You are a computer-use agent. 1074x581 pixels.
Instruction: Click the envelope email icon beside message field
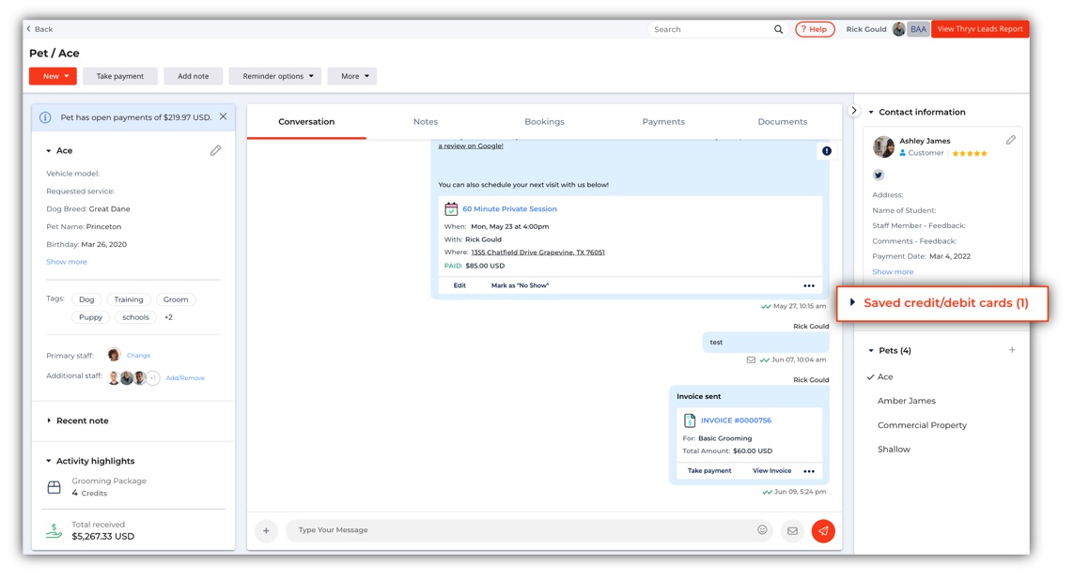[x=792, y=531]
